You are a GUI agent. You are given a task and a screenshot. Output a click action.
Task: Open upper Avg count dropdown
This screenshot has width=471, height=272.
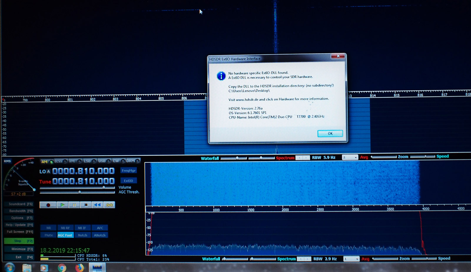350,158
